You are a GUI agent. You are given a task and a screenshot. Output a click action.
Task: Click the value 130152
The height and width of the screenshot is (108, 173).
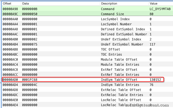click(155, 80)
